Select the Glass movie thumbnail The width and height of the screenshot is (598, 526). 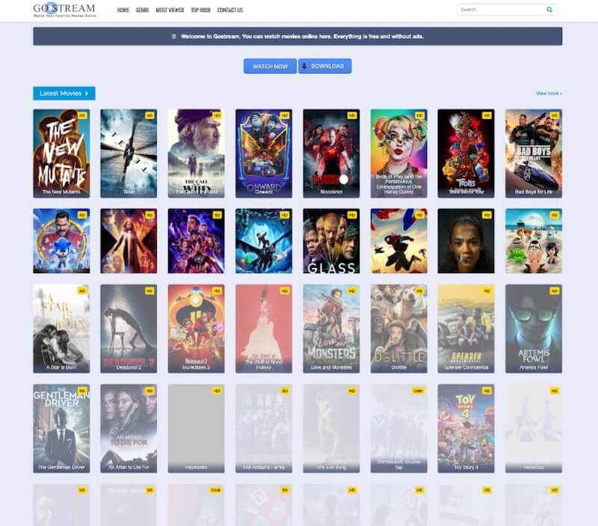click(x=331, y=241)
